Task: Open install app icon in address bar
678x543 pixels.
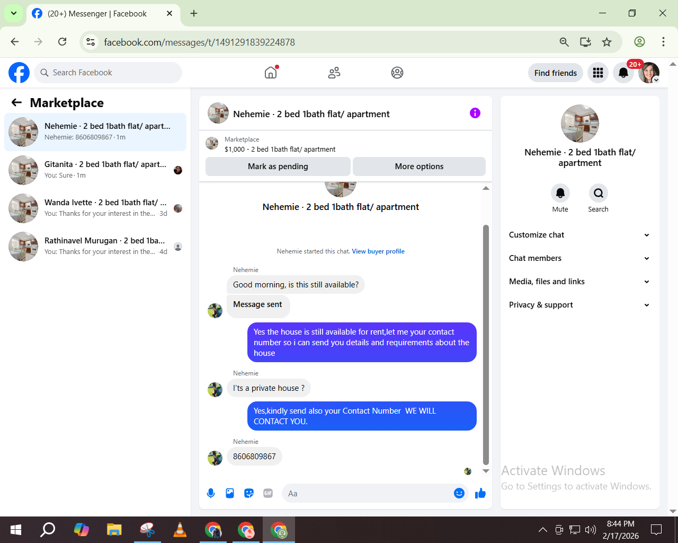Action: click(585, 42)
